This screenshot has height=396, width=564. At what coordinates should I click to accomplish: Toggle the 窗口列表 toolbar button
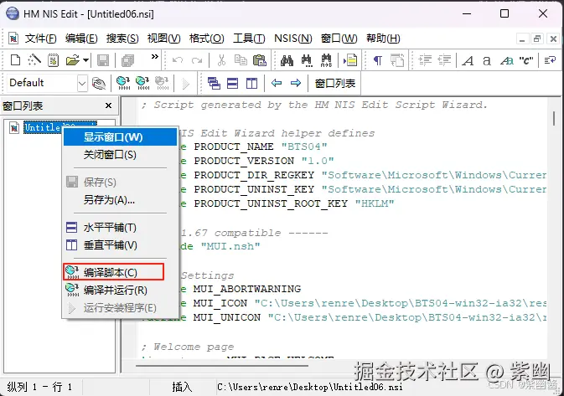pyautogui.click(x=335, y=84)
